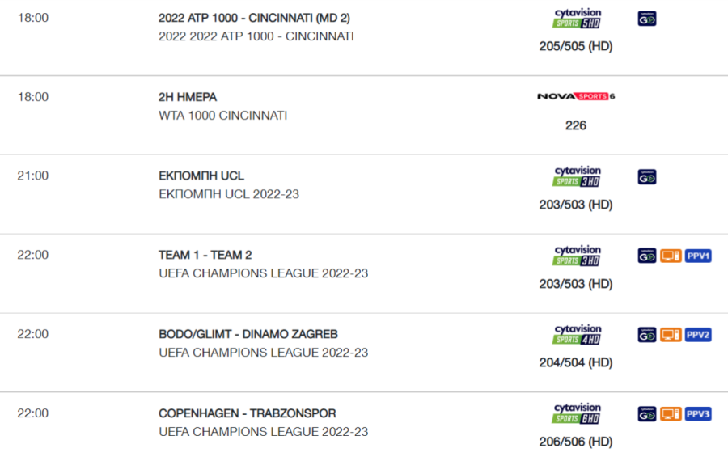
Task: Click the 21:00 time of ΕΚΠΟΜΠΗ UCL
Action: pos(33,176)
